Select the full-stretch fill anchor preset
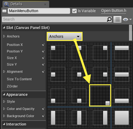Viewport: 133px width, 129px height. 122,118
